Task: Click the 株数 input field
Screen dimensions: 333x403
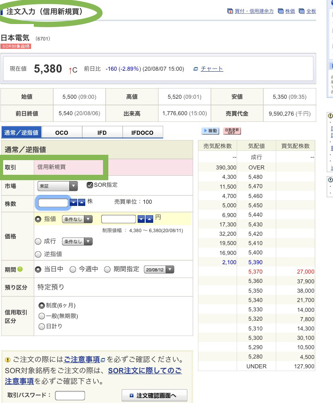Action: tap(53, 202)
